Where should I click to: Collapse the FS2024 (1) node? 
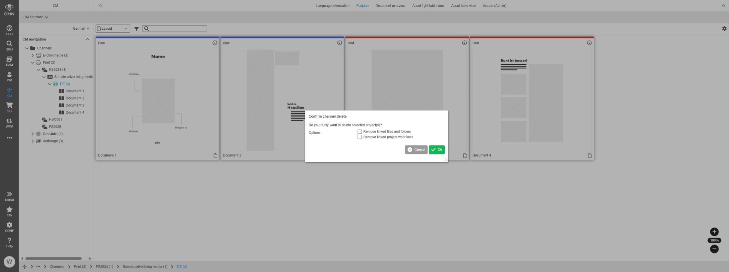[x=38, y=70]
